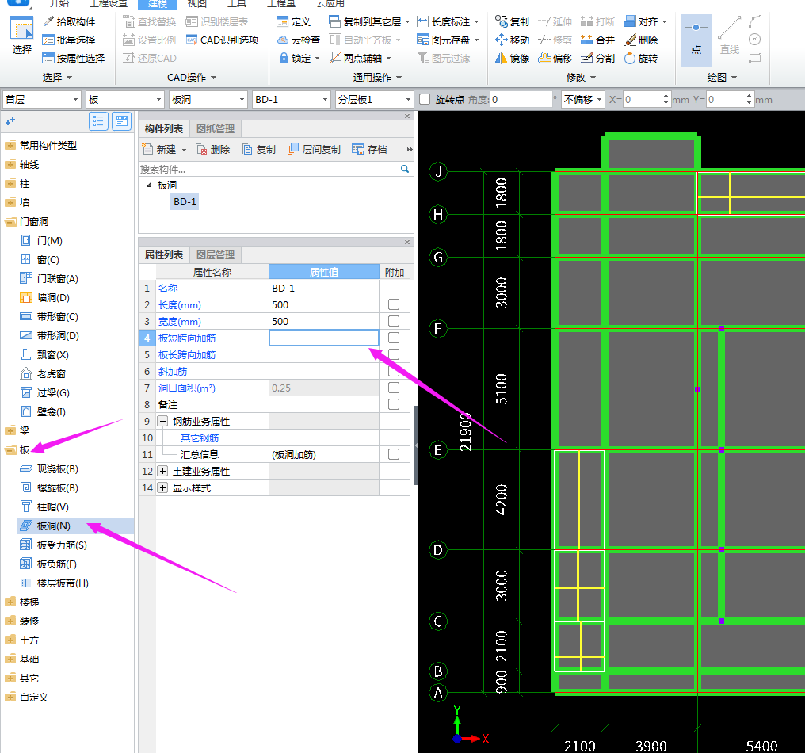Click the 删除 delete tool in 修改
This screenshot has width=805, height=753.
(641, 40)
